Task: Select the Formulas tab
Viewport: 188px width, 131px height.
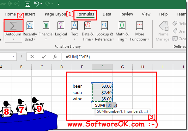Action: click(x=85, y=14)
